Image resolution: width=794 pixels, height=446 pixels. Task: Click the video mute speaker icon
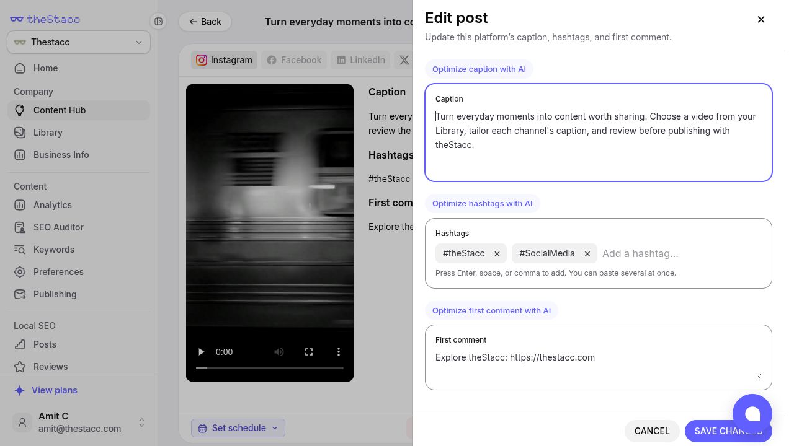click(279, 352)
